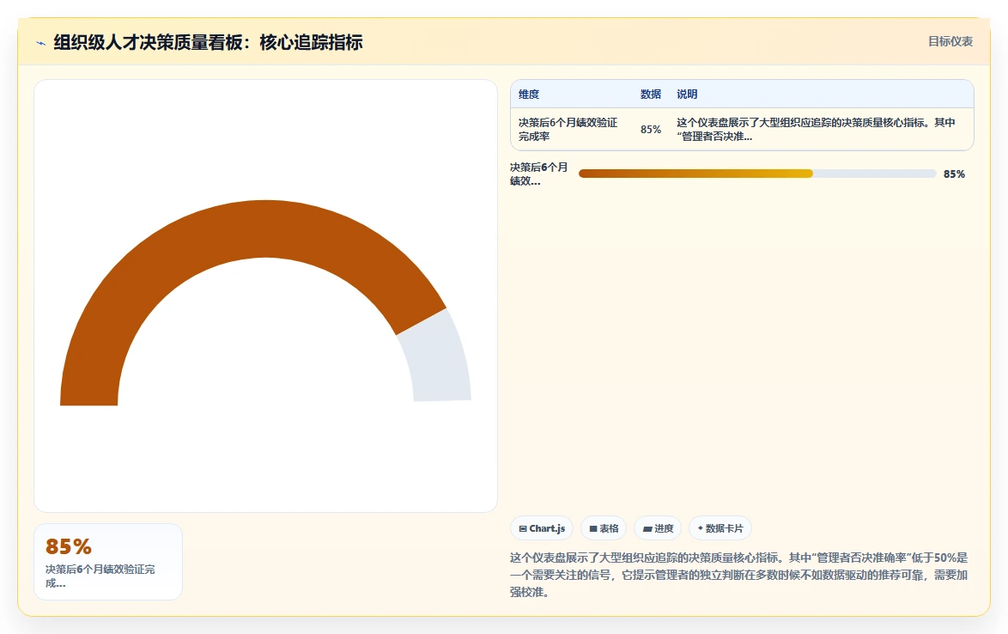
Task: Click the title 组织级人才决策质量看板：核心追踪指标
Action: tap(209, 42)
